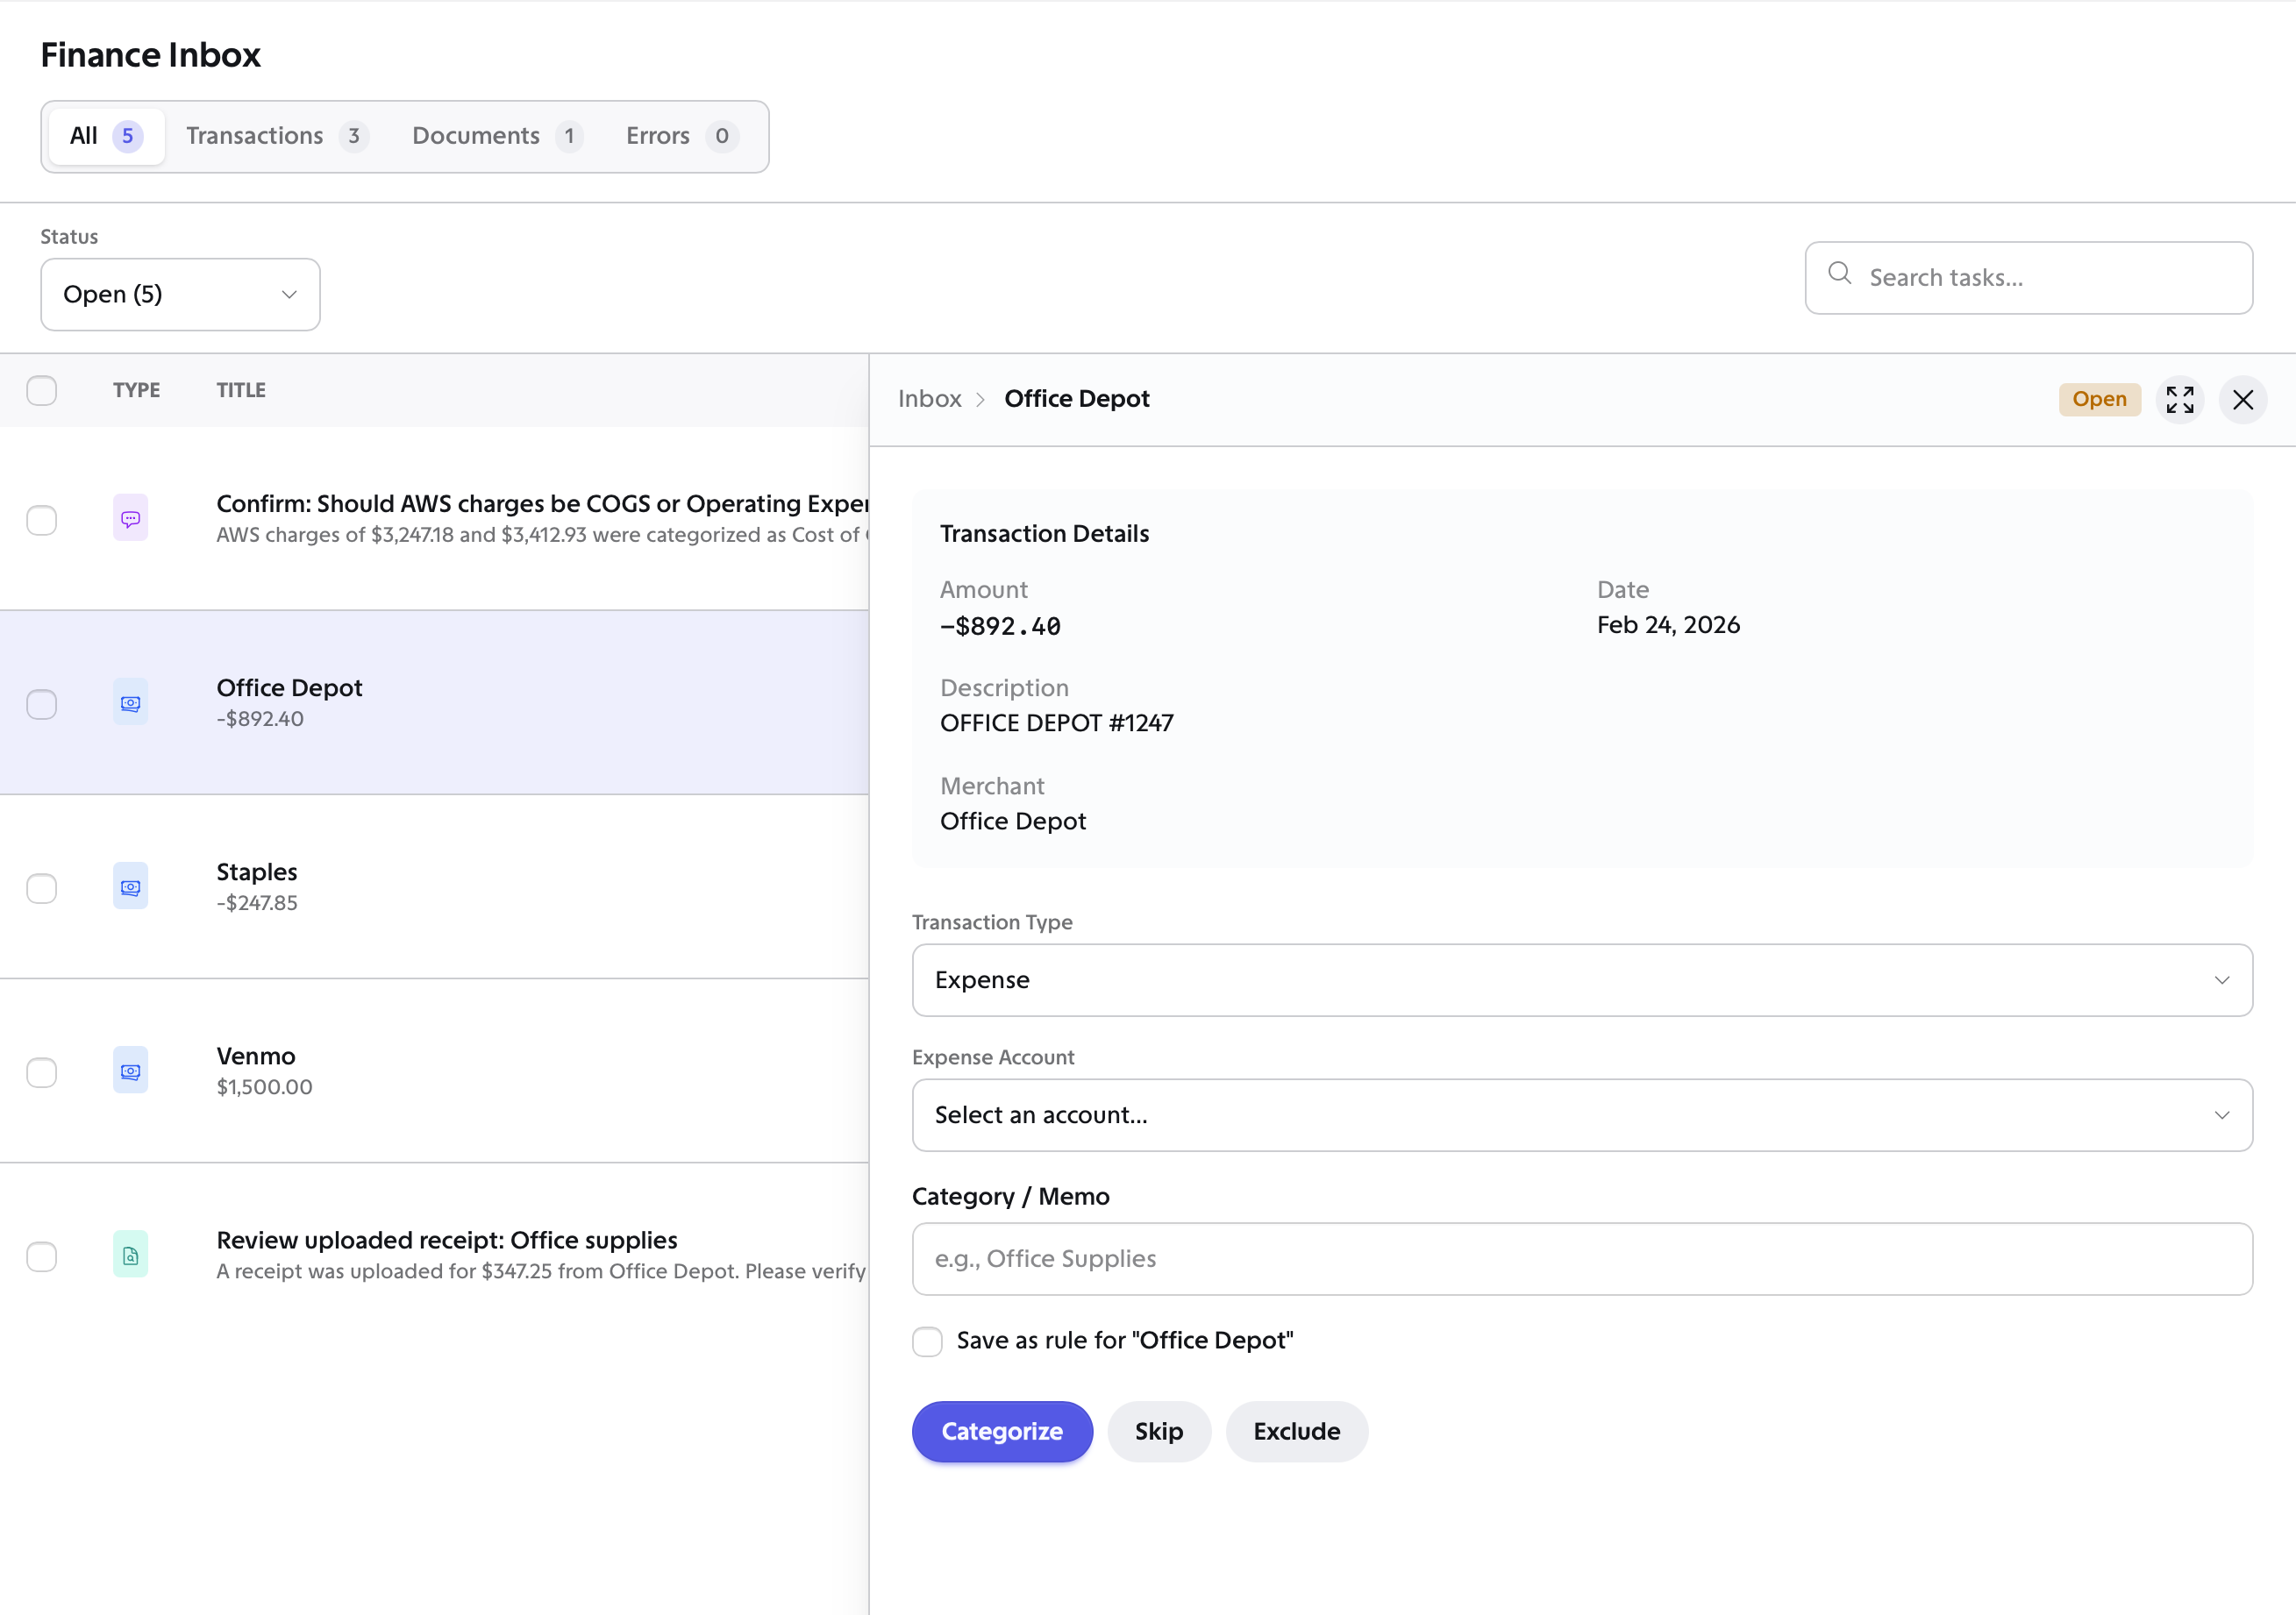Focus the Search tasks input field
Screen dimensions: 2296x1615
[2028, 278]
